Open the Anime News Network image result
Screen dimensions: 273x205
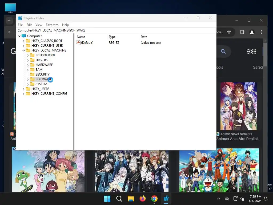click(x=239, y=106)
